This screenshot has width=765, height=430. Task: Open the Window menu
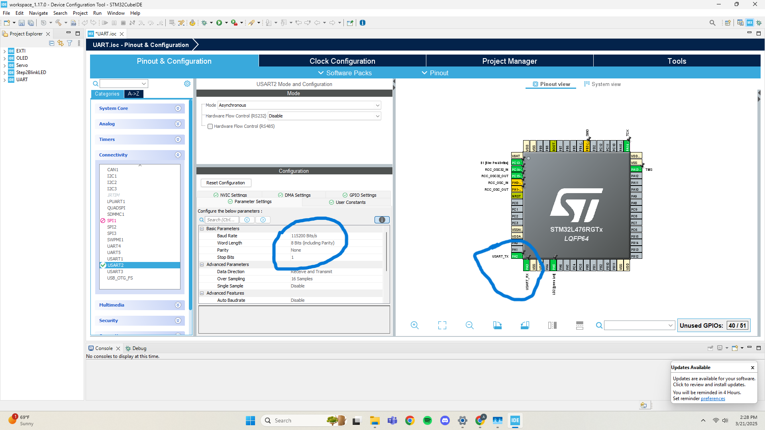[x=116, y=13]
